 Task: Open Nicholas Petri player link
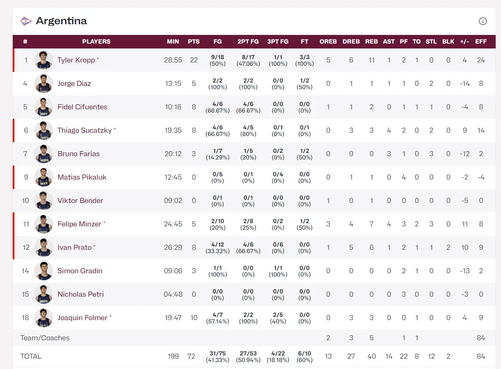pos(80,294)
